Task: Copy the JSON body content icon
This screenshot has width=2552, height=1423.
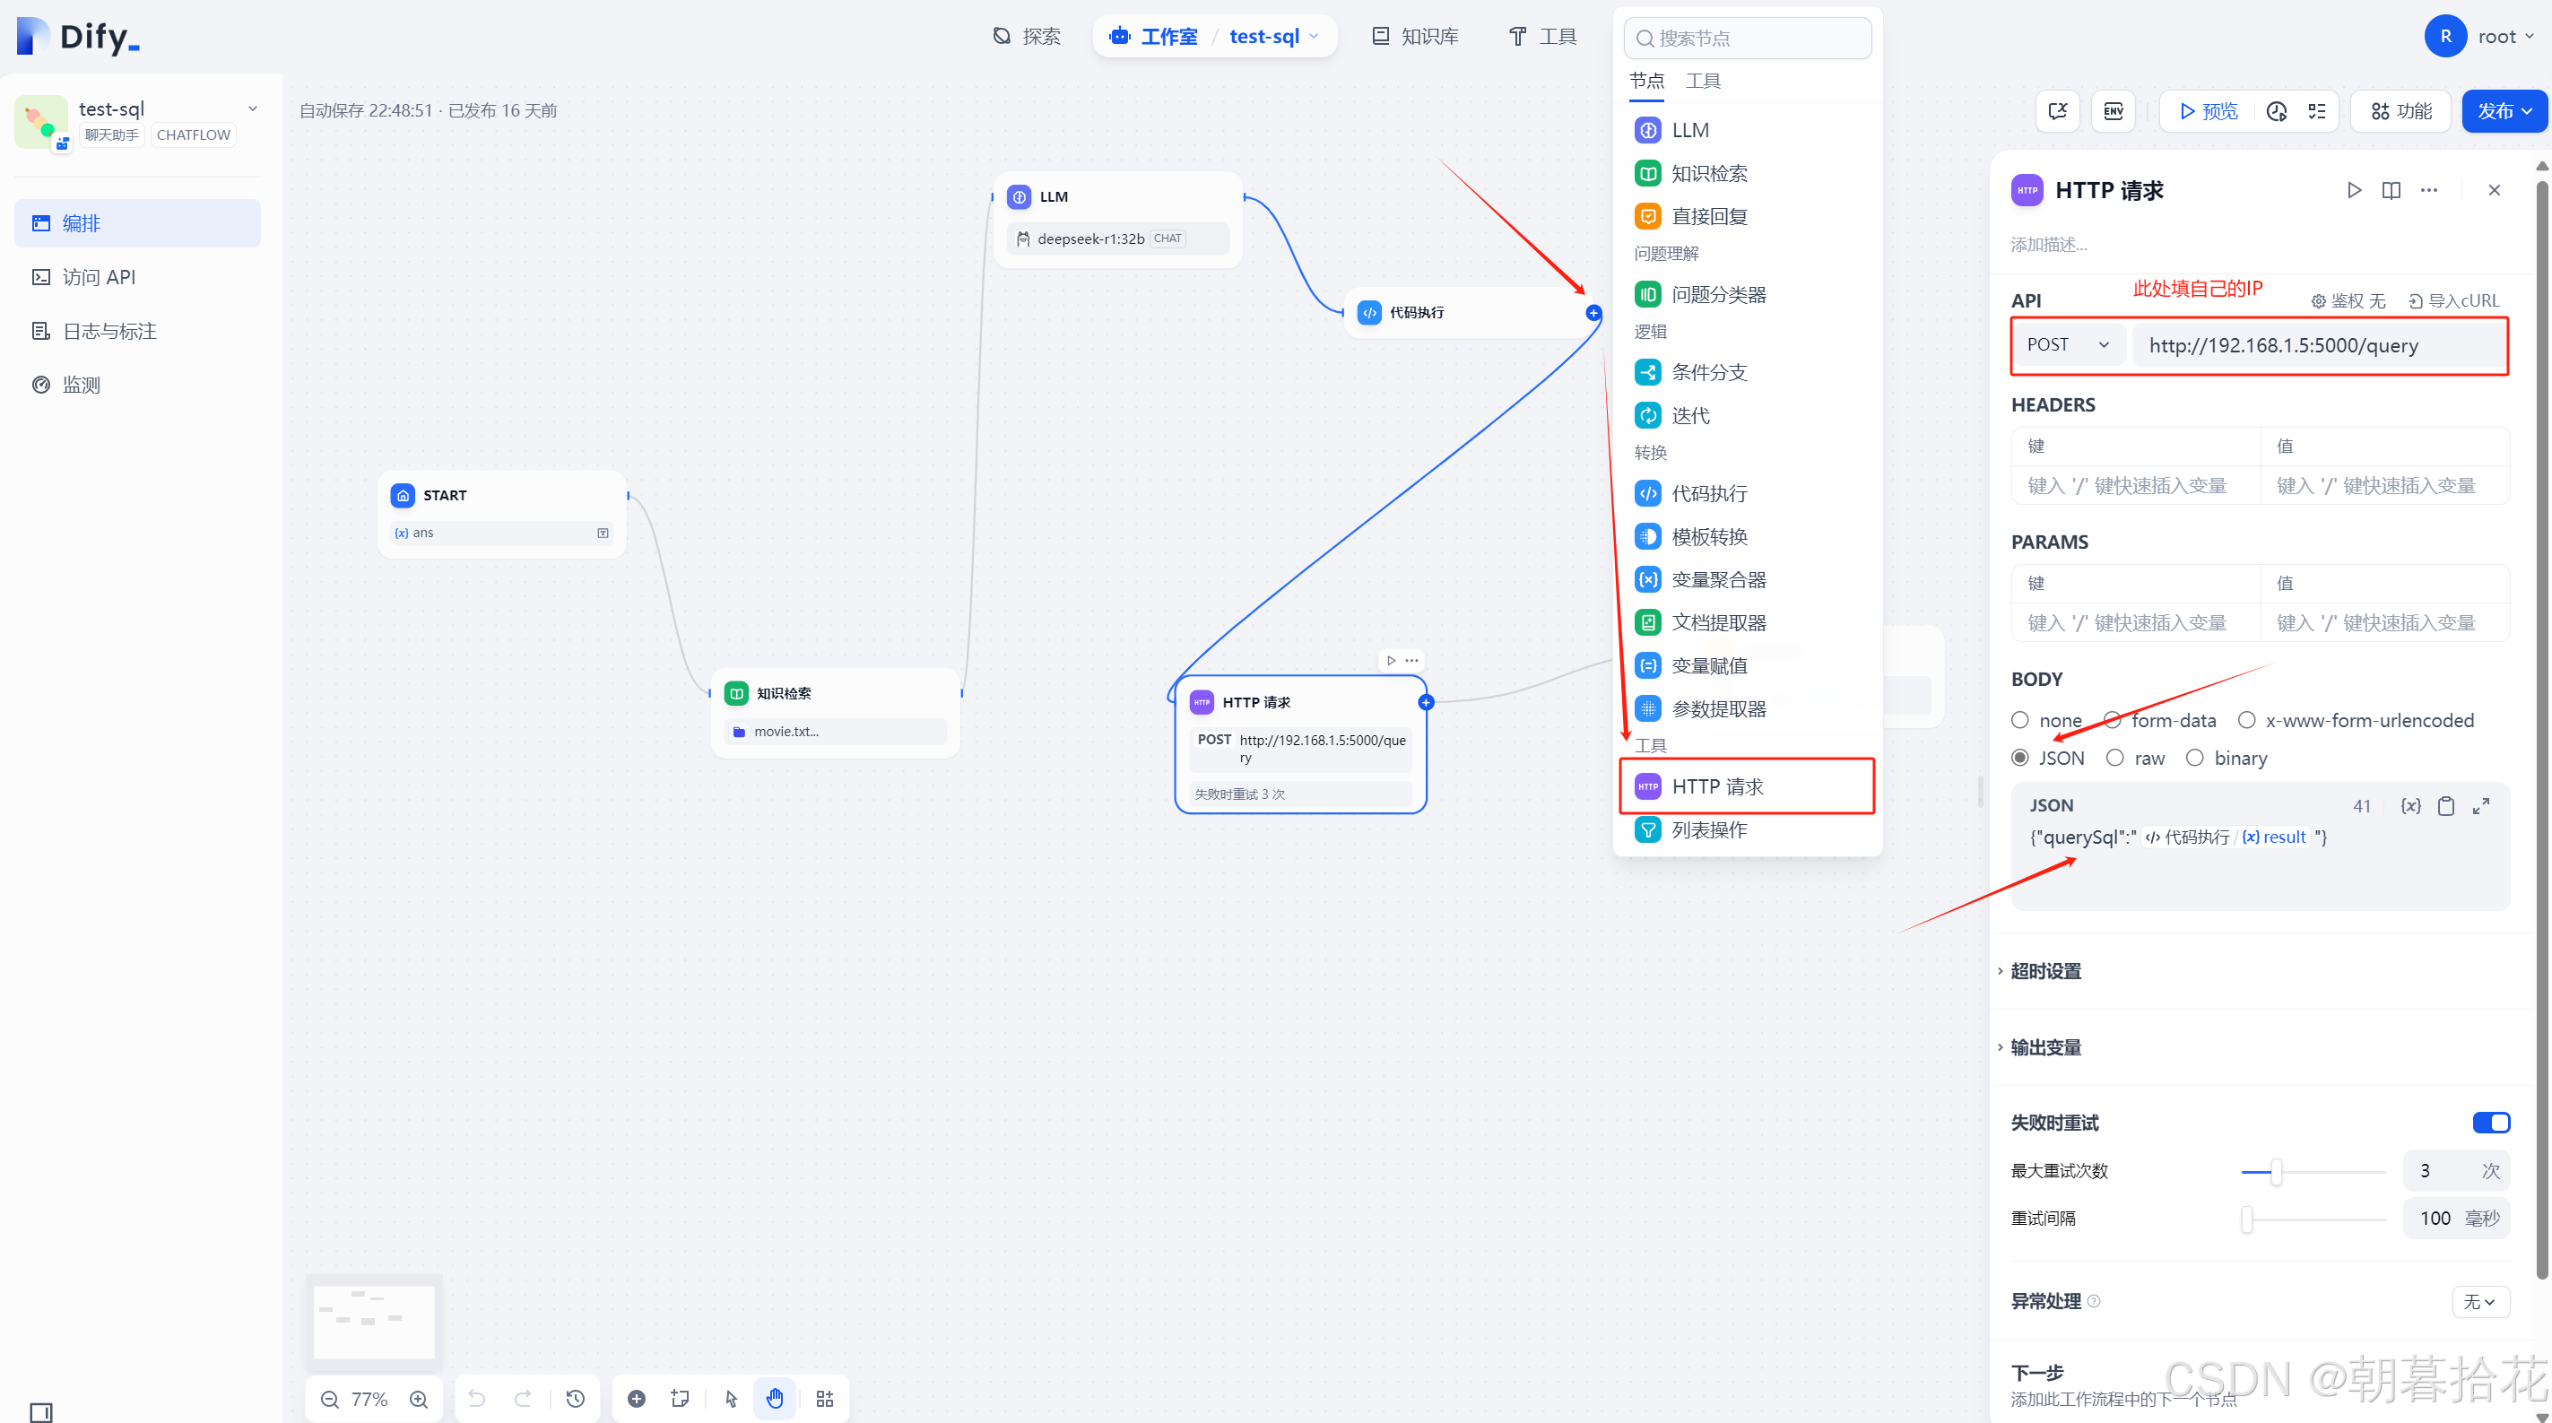Action: pos(2445,805)
